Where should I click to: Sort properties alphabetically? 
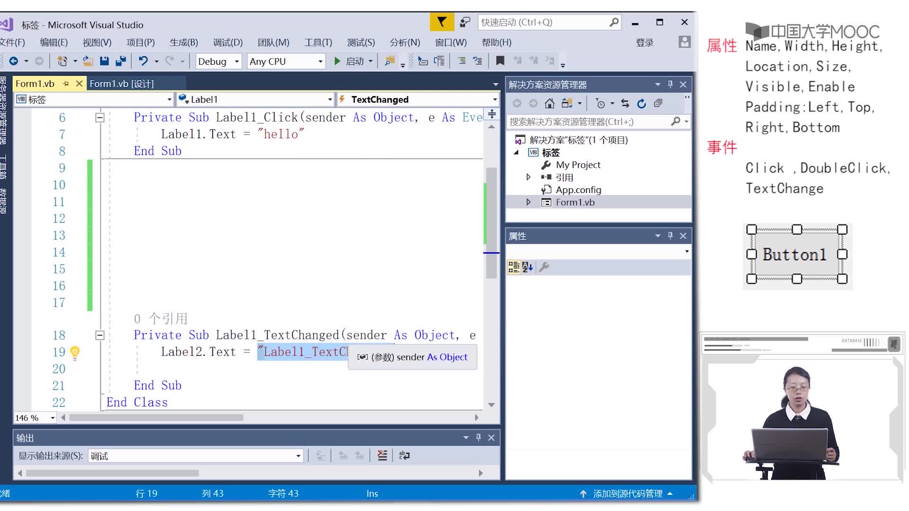coord(528,267)
